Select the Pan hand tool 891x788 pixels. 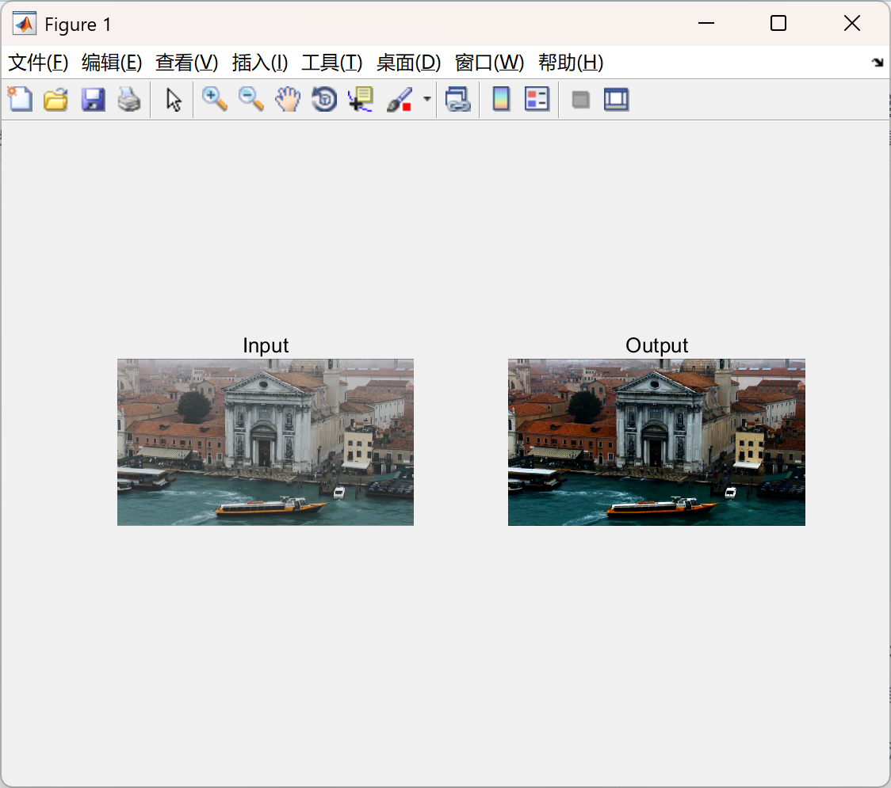(x=288, y=99)
